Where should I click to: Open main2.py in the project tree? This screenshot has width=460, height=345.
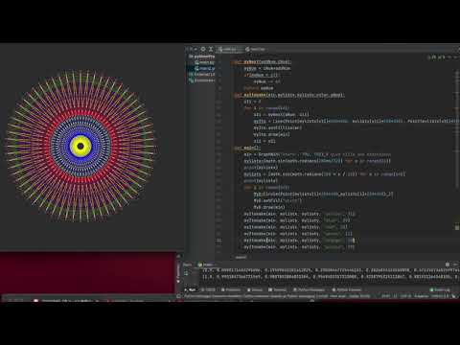coord(205,68)
